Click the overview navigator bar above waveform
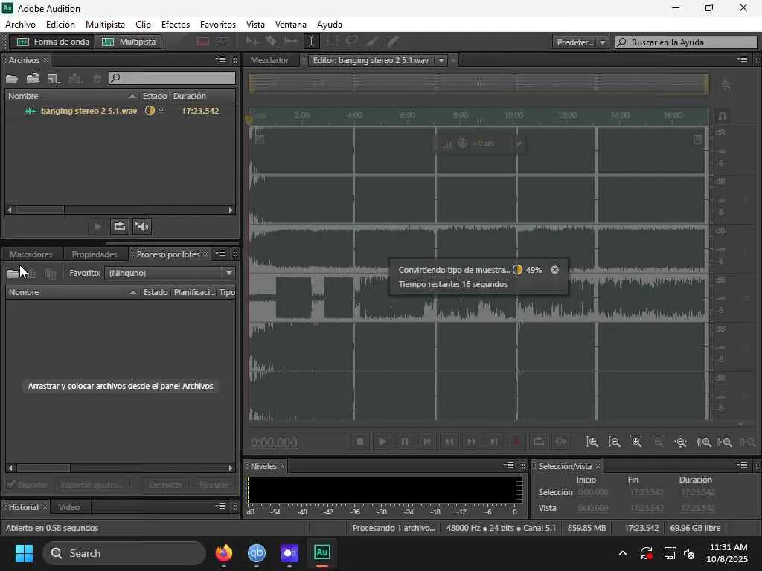Image resolution: width=762 pixels, height=571 pixels. [478, 83]
